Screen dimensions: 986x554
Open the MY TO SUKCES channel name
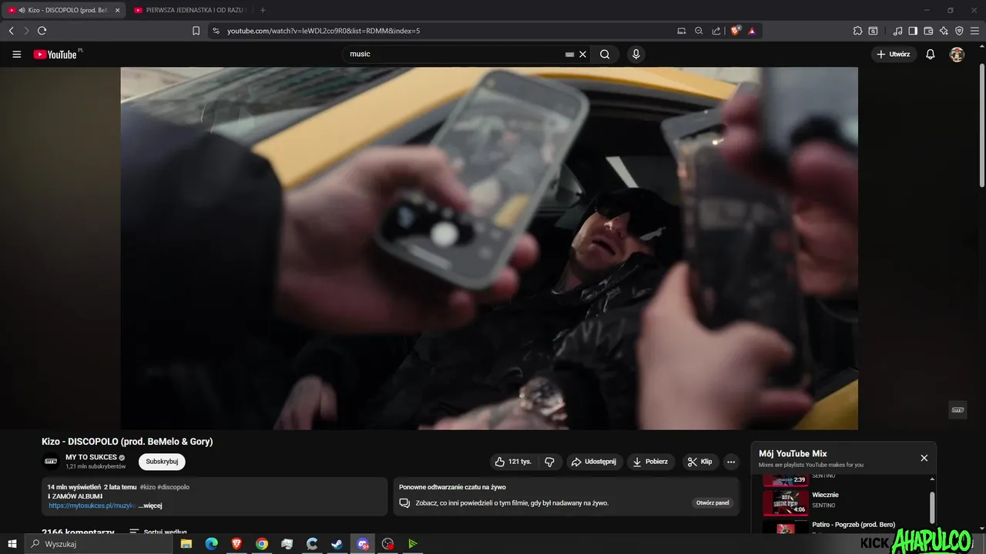tap(91, 457)
